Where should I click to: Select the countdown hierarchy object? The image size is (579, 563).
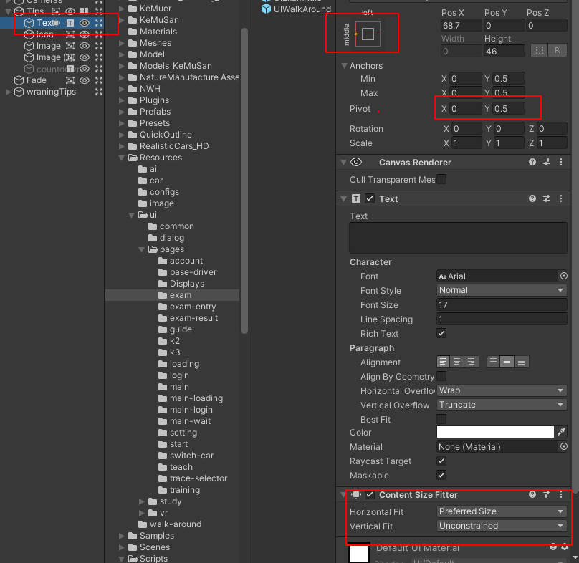coord(51,69)
